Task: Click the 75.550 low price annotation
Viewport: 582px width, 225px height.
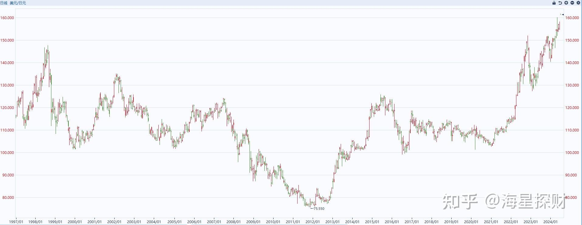Action: tap(319, 209)
